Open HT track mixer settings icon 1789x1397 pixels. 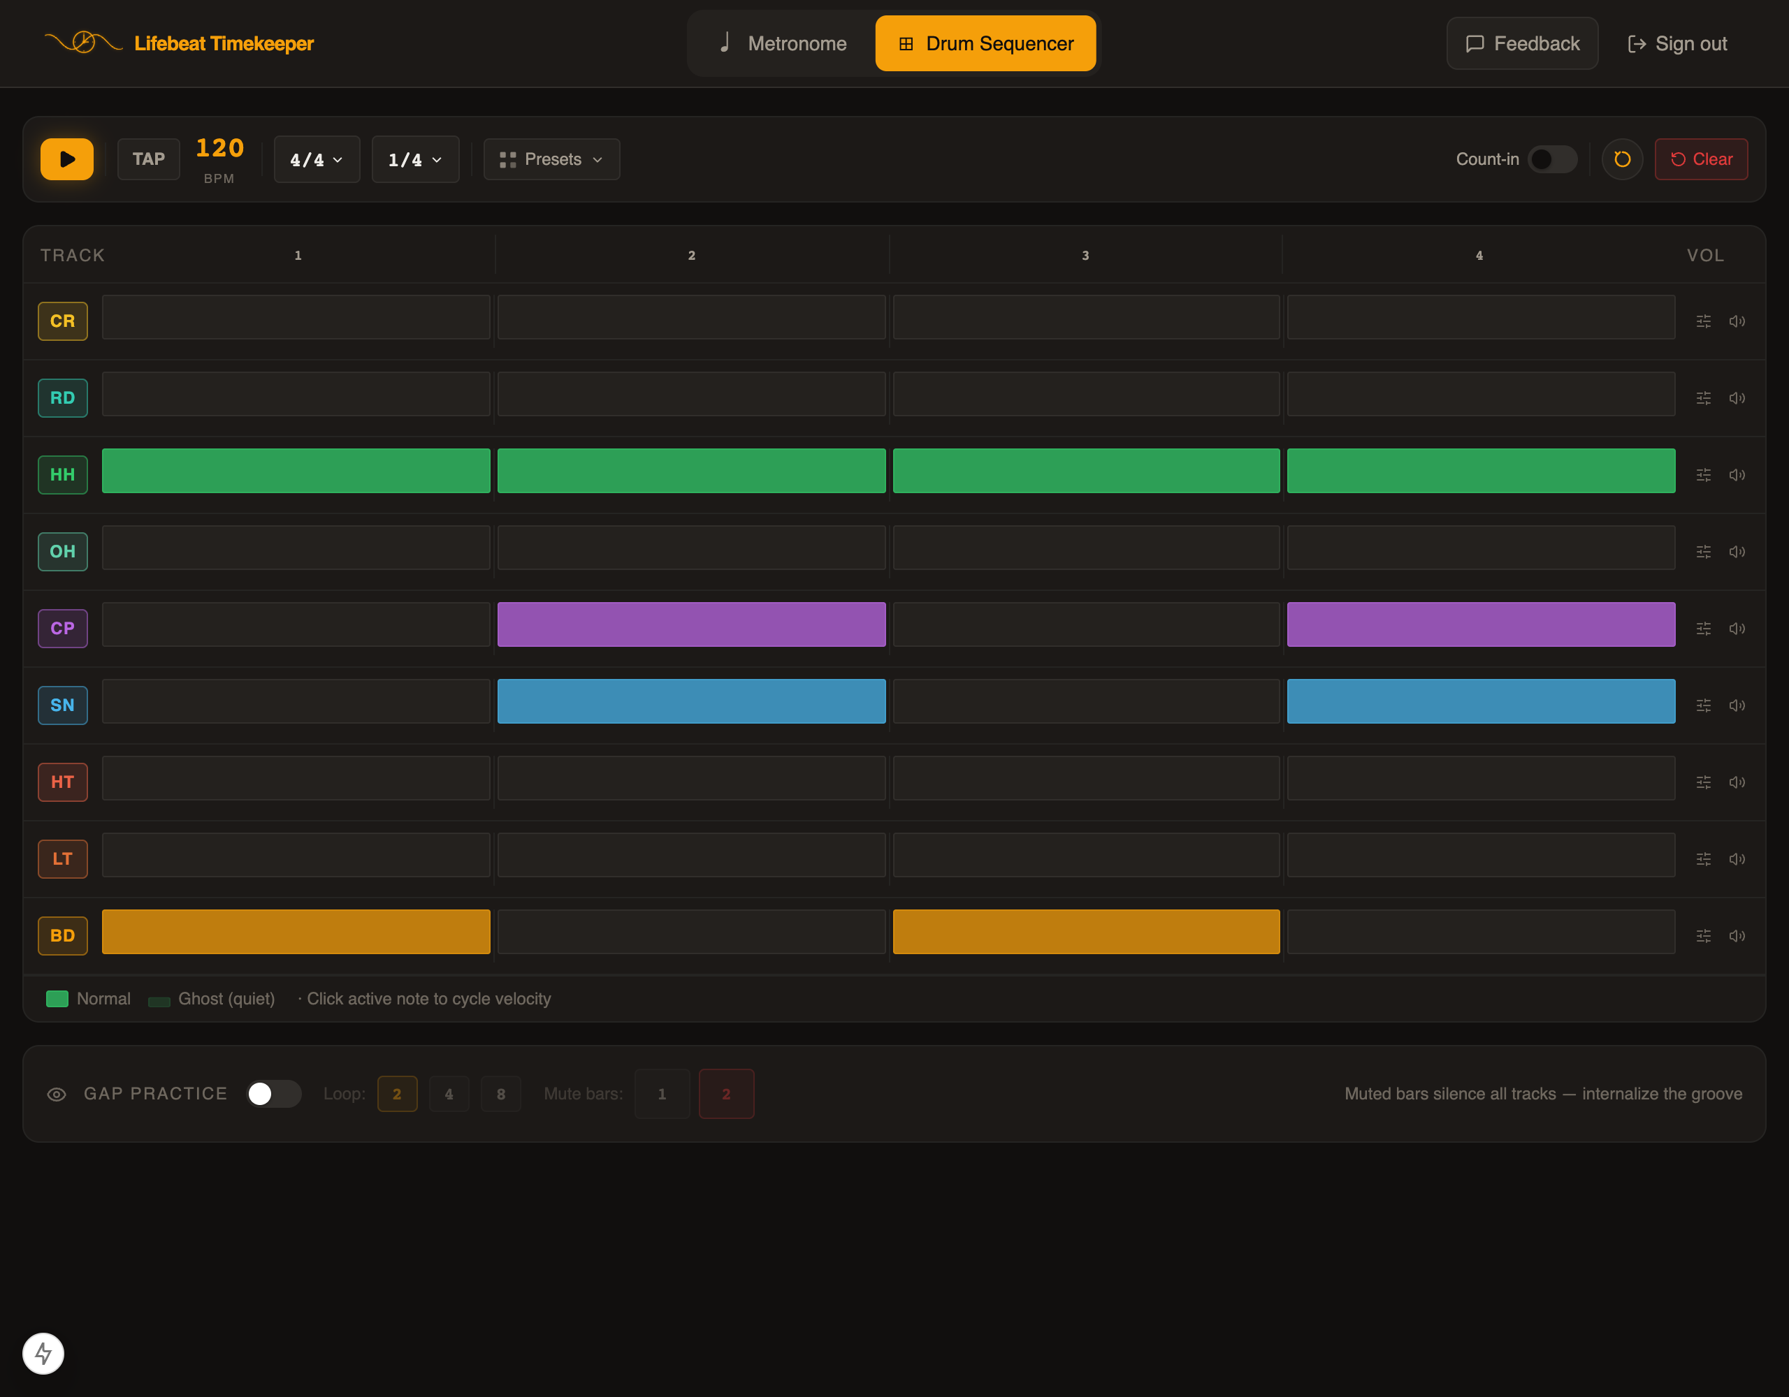(1703, 782)
